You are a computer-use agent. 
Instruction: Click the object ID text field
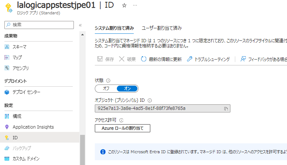pyautogui.click(x=162, y=108)
